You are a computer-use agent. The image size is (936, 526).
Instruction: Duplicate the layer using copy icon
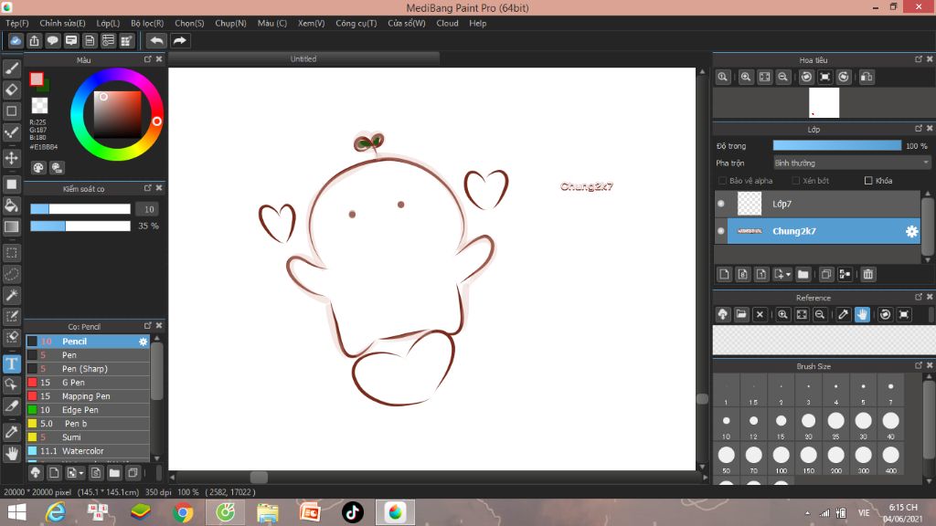(826, 274)
